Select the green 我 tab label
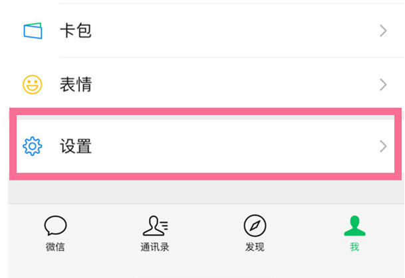 coord(354,247)
